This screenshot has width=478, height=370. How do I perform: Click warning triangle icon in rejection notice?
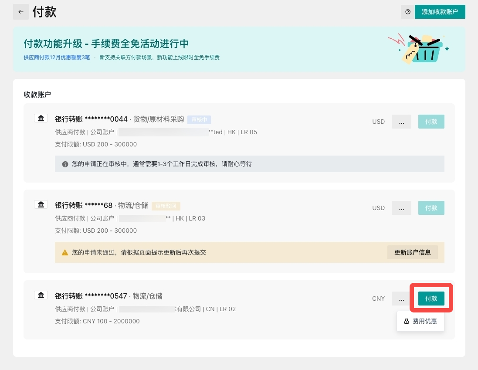tap(65, 252)
